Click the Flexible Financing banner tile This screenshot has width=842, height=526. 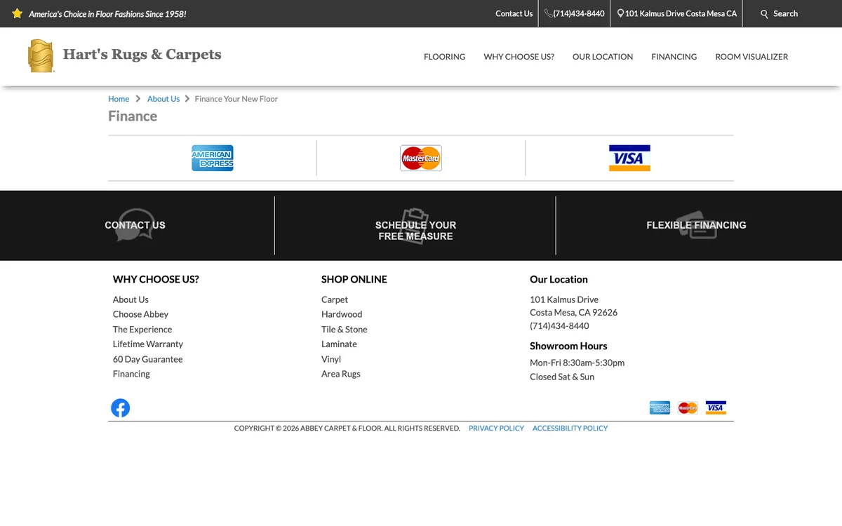pos(696,225)
